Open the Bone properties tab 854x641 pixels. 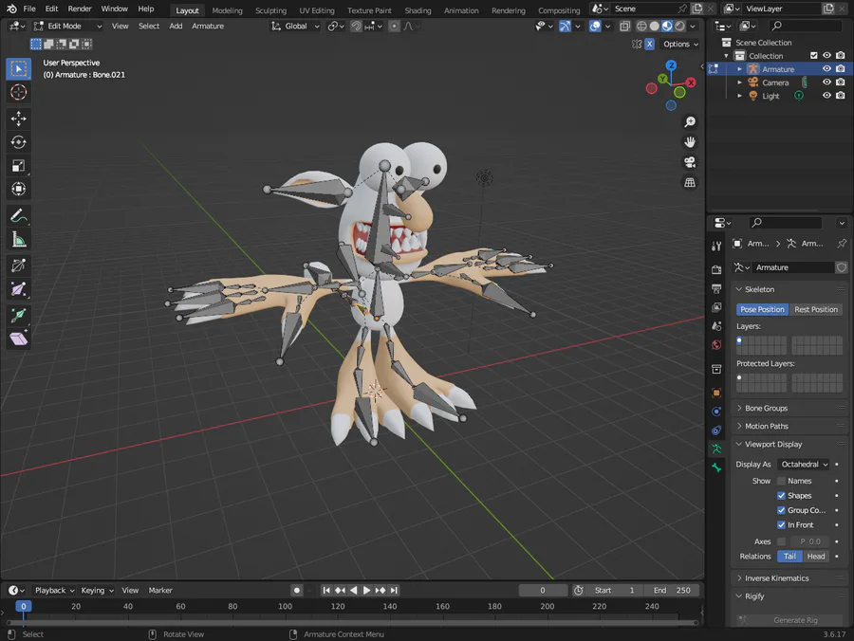pyautogui.click(x=716, y=467)
